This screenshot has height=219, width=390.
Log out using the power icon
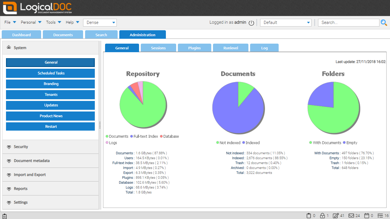pos(251,23)
